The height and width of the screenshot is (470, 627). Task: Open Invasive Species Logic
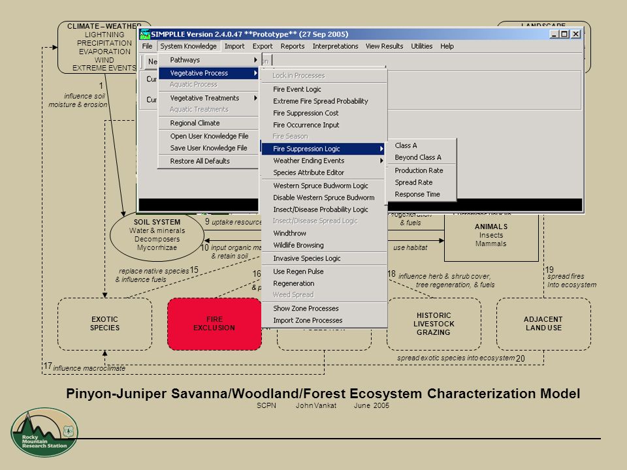pyautogui.click(x=323, y=258)
